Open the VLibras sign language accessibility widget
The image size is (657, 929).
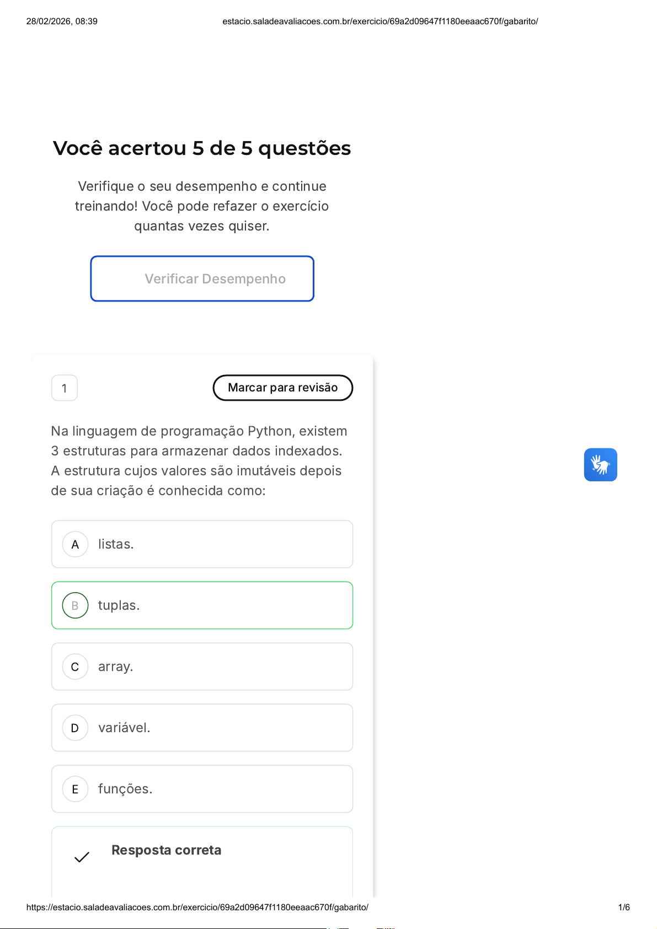600,465
